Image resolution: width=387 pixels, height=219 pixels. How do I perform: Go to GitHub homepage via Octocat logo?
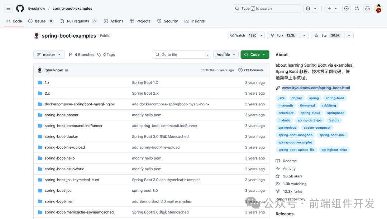click(x=20, y=8)
